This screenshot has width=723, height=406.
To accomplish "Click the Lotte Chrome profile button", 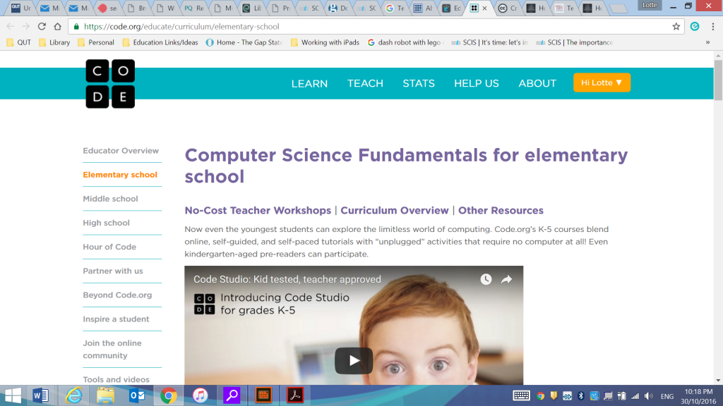I will click(650, 5).
